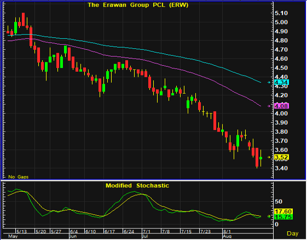Click the 50 level on the stochastic axis
307x240 pixels.
tap(279, 202)
